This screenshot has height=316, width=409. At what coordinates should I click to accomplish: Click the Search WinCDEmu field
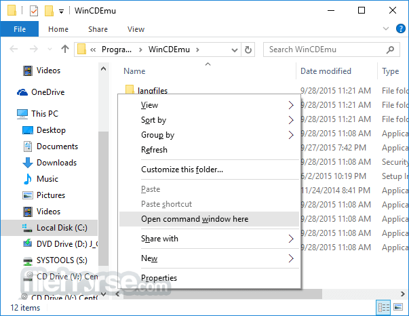point(331,50)
